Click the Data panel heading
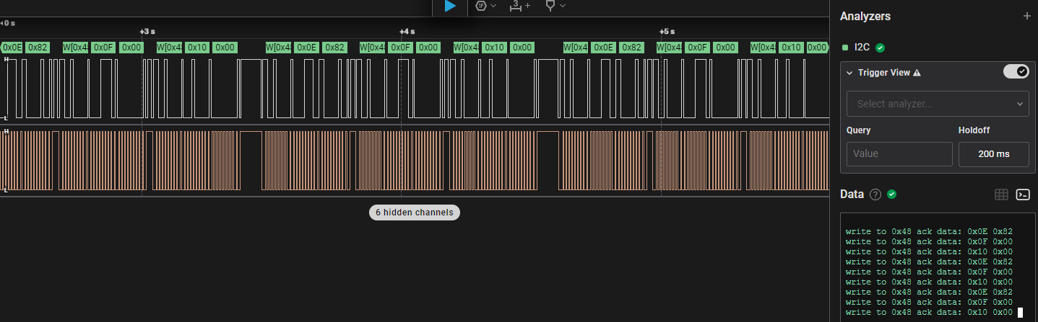Screen dimensions: 1038x322 (852, 194)
